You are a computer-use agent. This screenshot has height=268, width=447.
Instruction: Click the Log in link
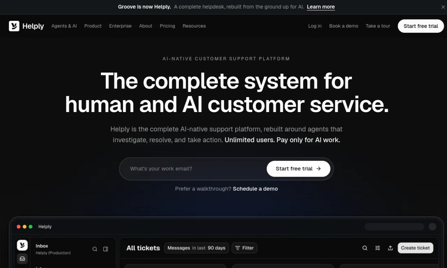315,26
